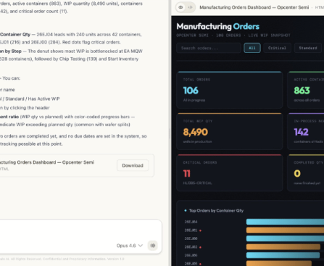
Task: Click the 26EJ04 order label
Action: point(191,222)
